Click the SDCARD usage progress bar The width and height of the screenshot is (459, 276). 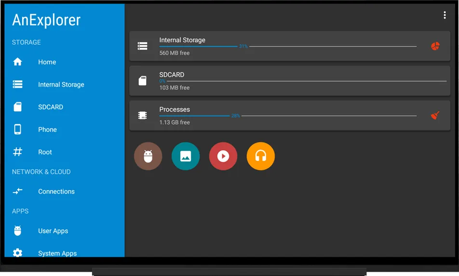(x=303, y=81)
